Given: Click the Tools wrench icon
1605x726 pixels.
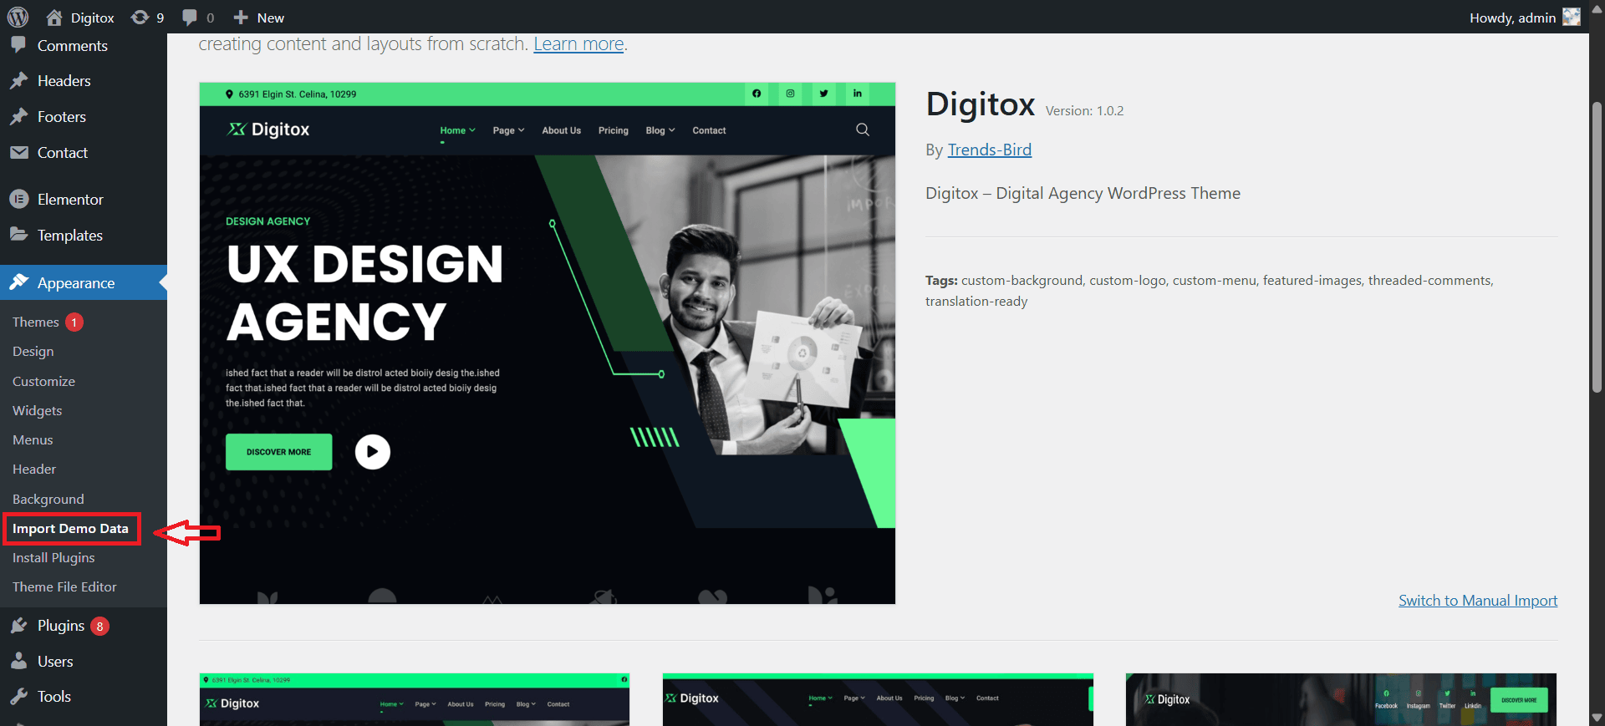Looking at the screenshot, I should click(x=18, y=697).
